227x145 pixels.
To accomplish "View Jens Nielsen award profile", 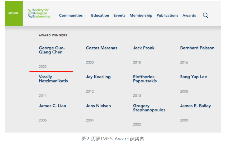I will point(98,106).
